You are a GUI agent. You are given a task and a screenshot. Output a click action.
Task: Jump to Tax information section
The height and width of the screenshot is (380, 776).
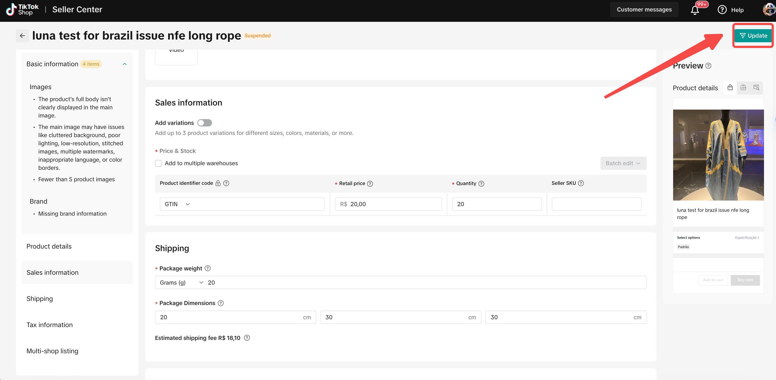click(x=50, y=325)
